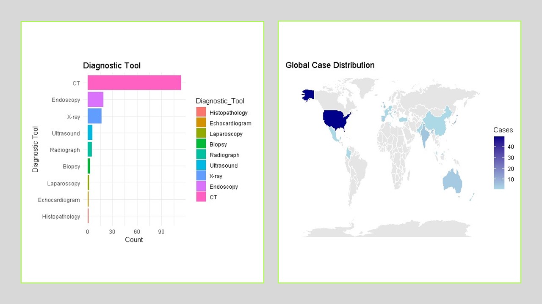The height and width of the screenshot is (304, 542).
Task: Click Australia on the world map
Action: click(452, 182)
